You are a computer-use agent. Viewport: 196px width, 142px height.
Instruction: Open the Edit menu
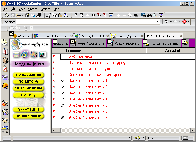(13, 9)
